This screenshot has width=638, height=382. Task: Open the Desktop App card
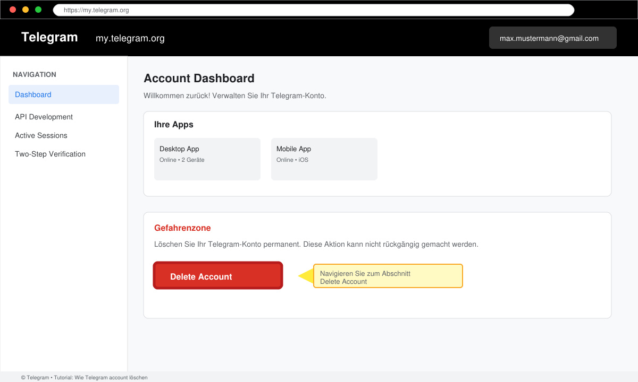pos(207,159)
